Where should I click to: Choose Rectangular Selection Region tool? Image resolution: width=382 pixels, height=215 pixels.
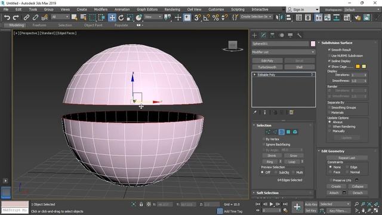(93, 17)
